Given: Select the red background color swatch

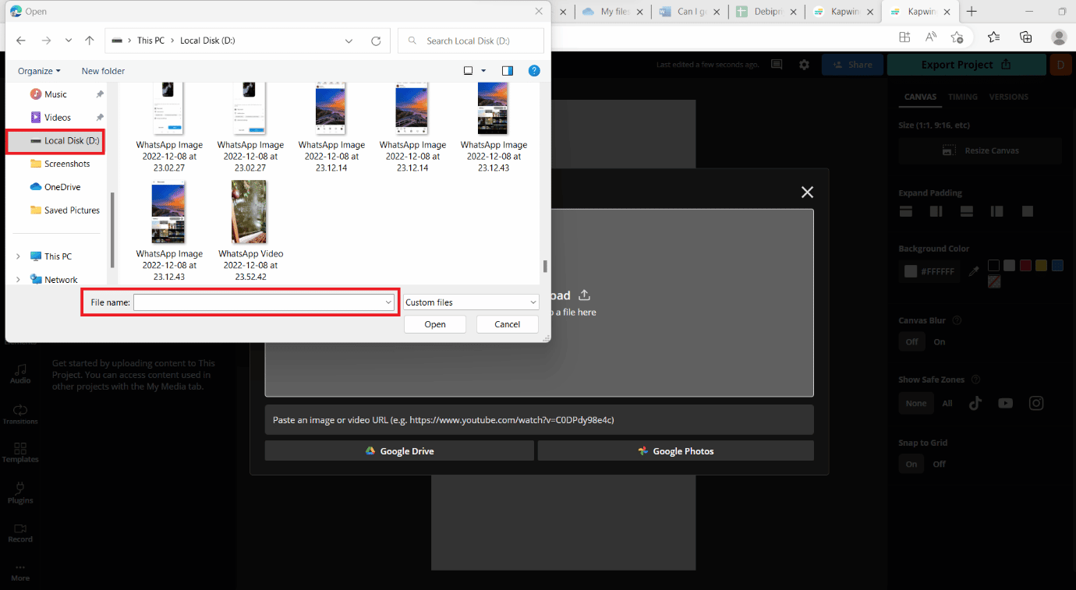Looking at the screenshot, I should [x=1025, y=266].
